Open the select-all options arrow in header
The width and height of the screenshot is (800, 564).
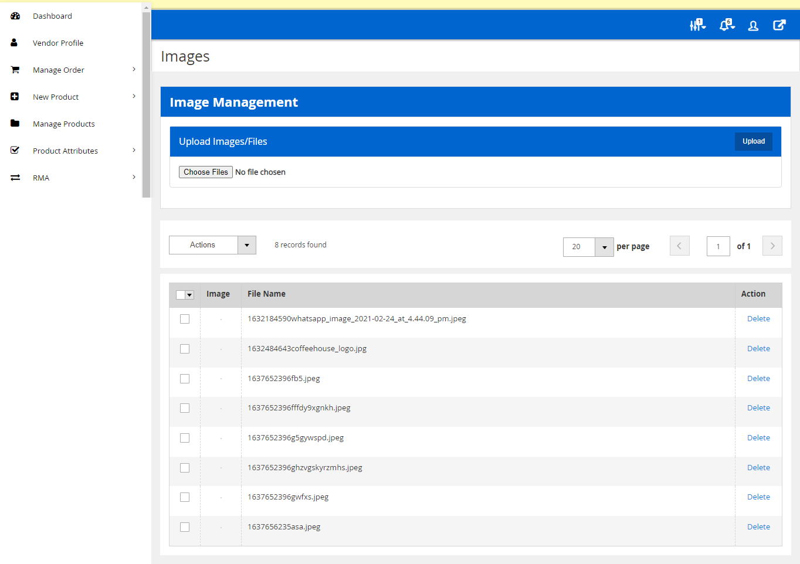[x=189, y=295]
